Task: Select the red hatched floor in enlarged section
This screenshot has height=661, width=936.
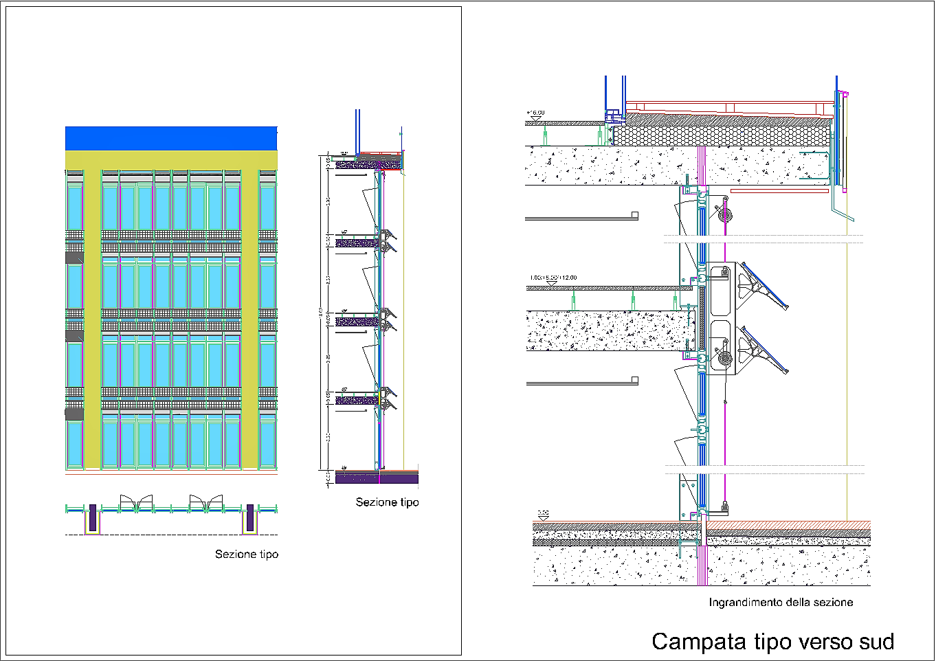Action: (x=788, y=525)
